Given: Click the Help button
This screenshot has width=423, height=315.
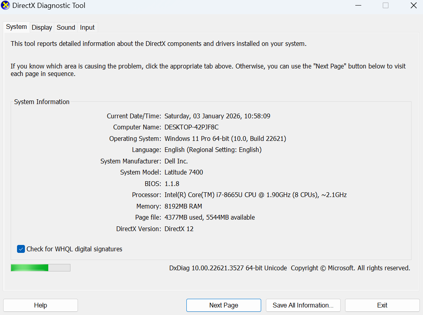Looking at the screenshot, I should click(40, 305).
